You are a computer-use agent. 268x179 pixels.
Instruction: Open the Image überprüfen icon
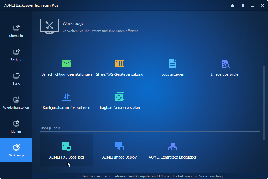point(226,64)
